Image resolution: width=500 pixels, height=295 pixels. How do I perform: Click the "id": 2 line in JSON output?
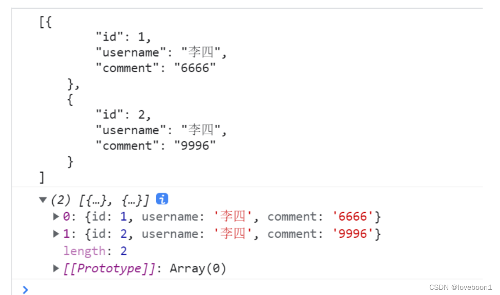click(x=123, y=115)
